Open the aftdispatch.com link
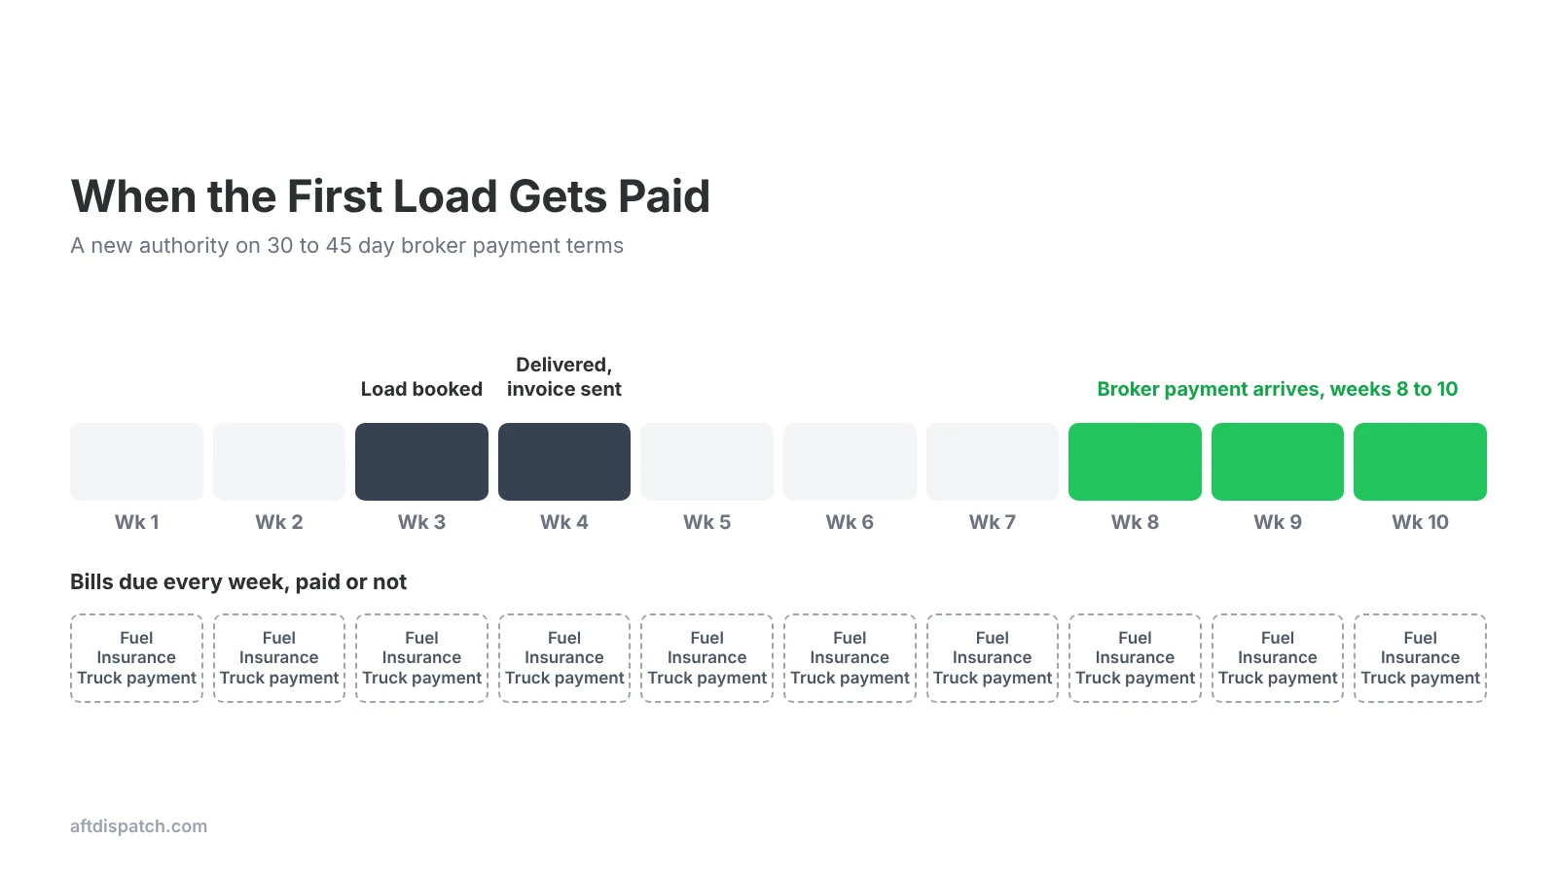 pyautogui.click(x=138, y=826)
